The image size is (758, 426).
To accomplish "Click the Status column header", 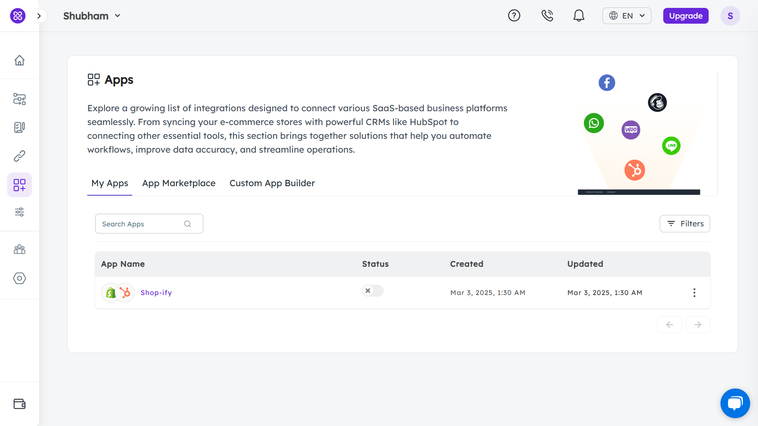I will click(375, 264).
